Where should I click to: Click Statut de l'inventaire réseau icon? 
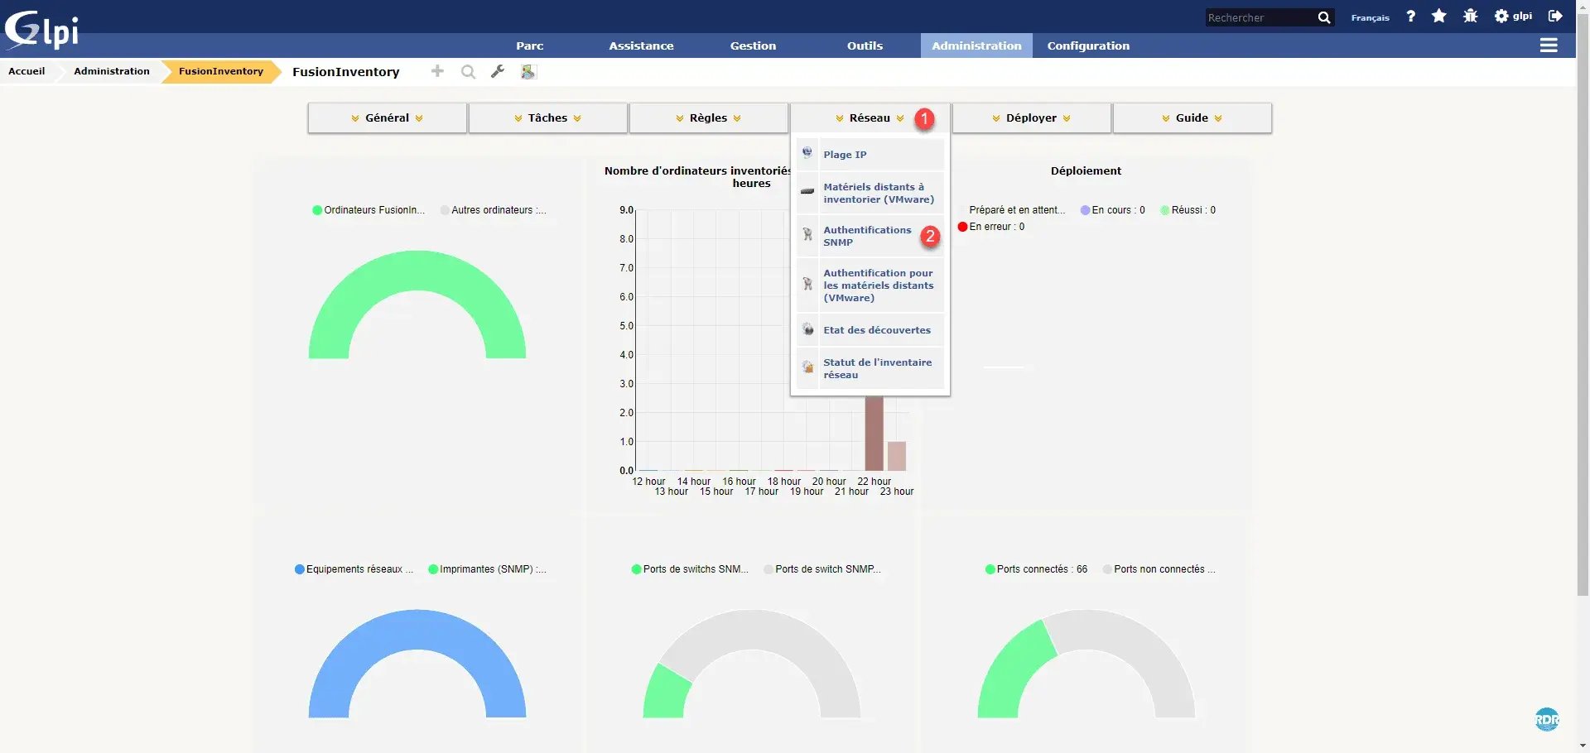coord(807,367)
